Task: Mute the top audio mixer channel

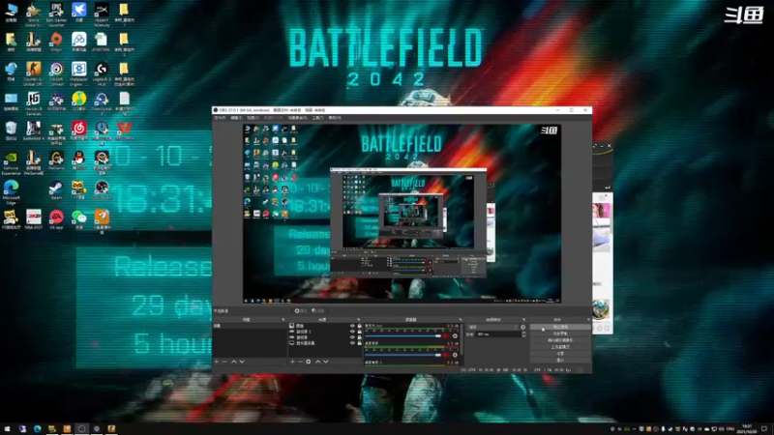Action: [x=447, y=335]
